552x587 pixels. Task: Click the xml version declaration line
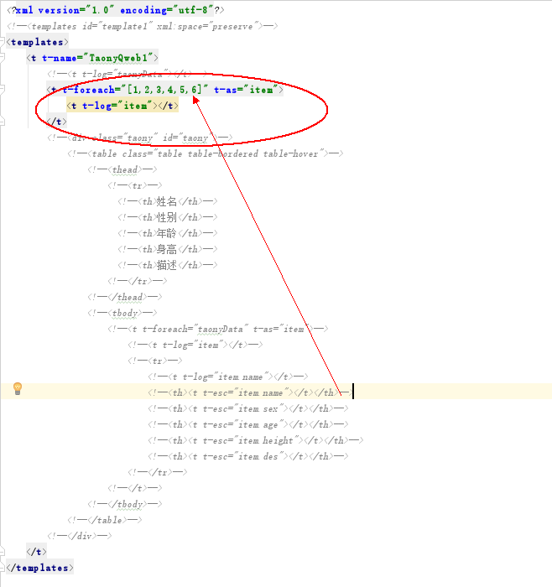click(116, 10)
